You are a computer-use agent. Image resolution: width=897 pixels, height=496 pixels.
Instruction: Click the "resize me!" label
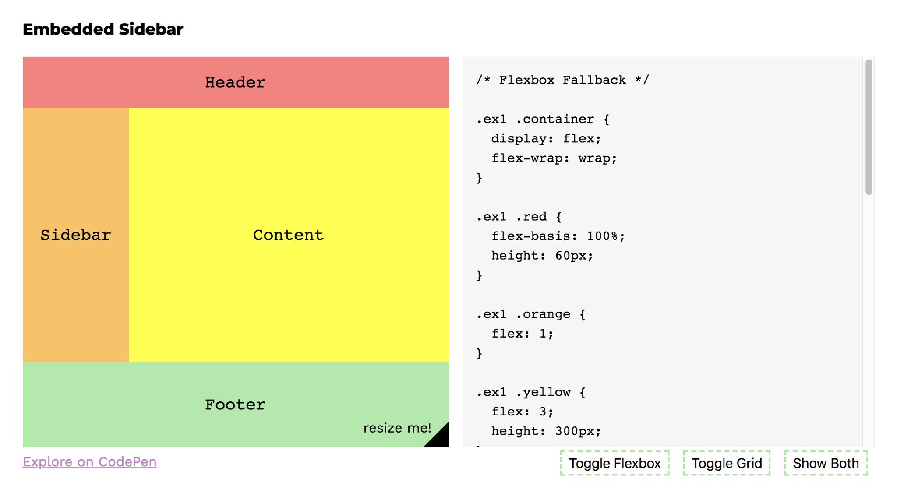(x=397, y=428)
